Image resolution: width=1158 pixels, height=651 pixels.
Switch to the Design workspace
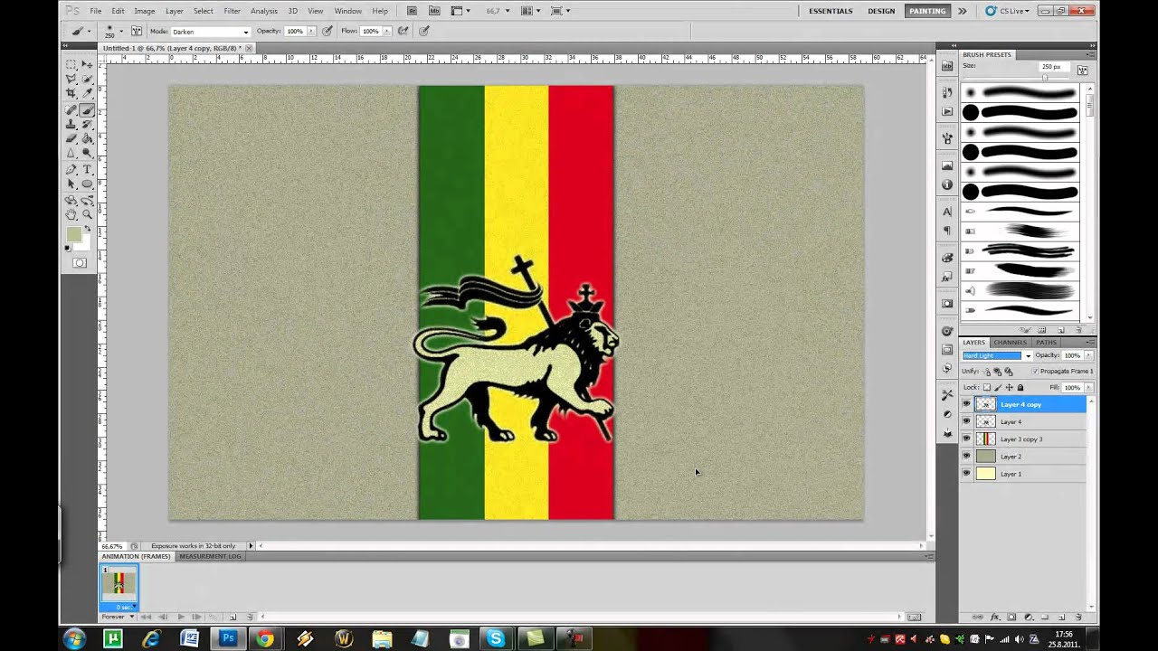(881, 11)
